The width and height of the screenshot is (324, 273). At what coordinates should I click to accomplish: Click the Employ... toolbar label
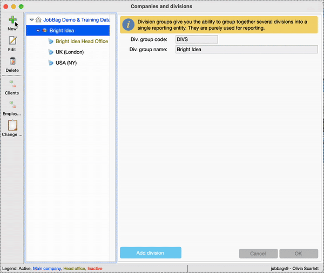(x=12, y=114)
